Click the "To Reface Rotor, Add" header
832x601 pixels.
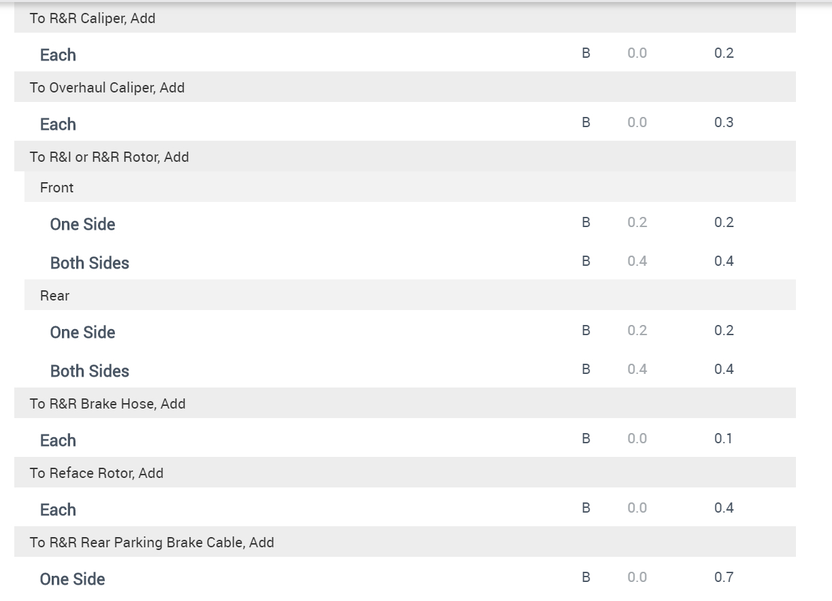tap(97, 473)
